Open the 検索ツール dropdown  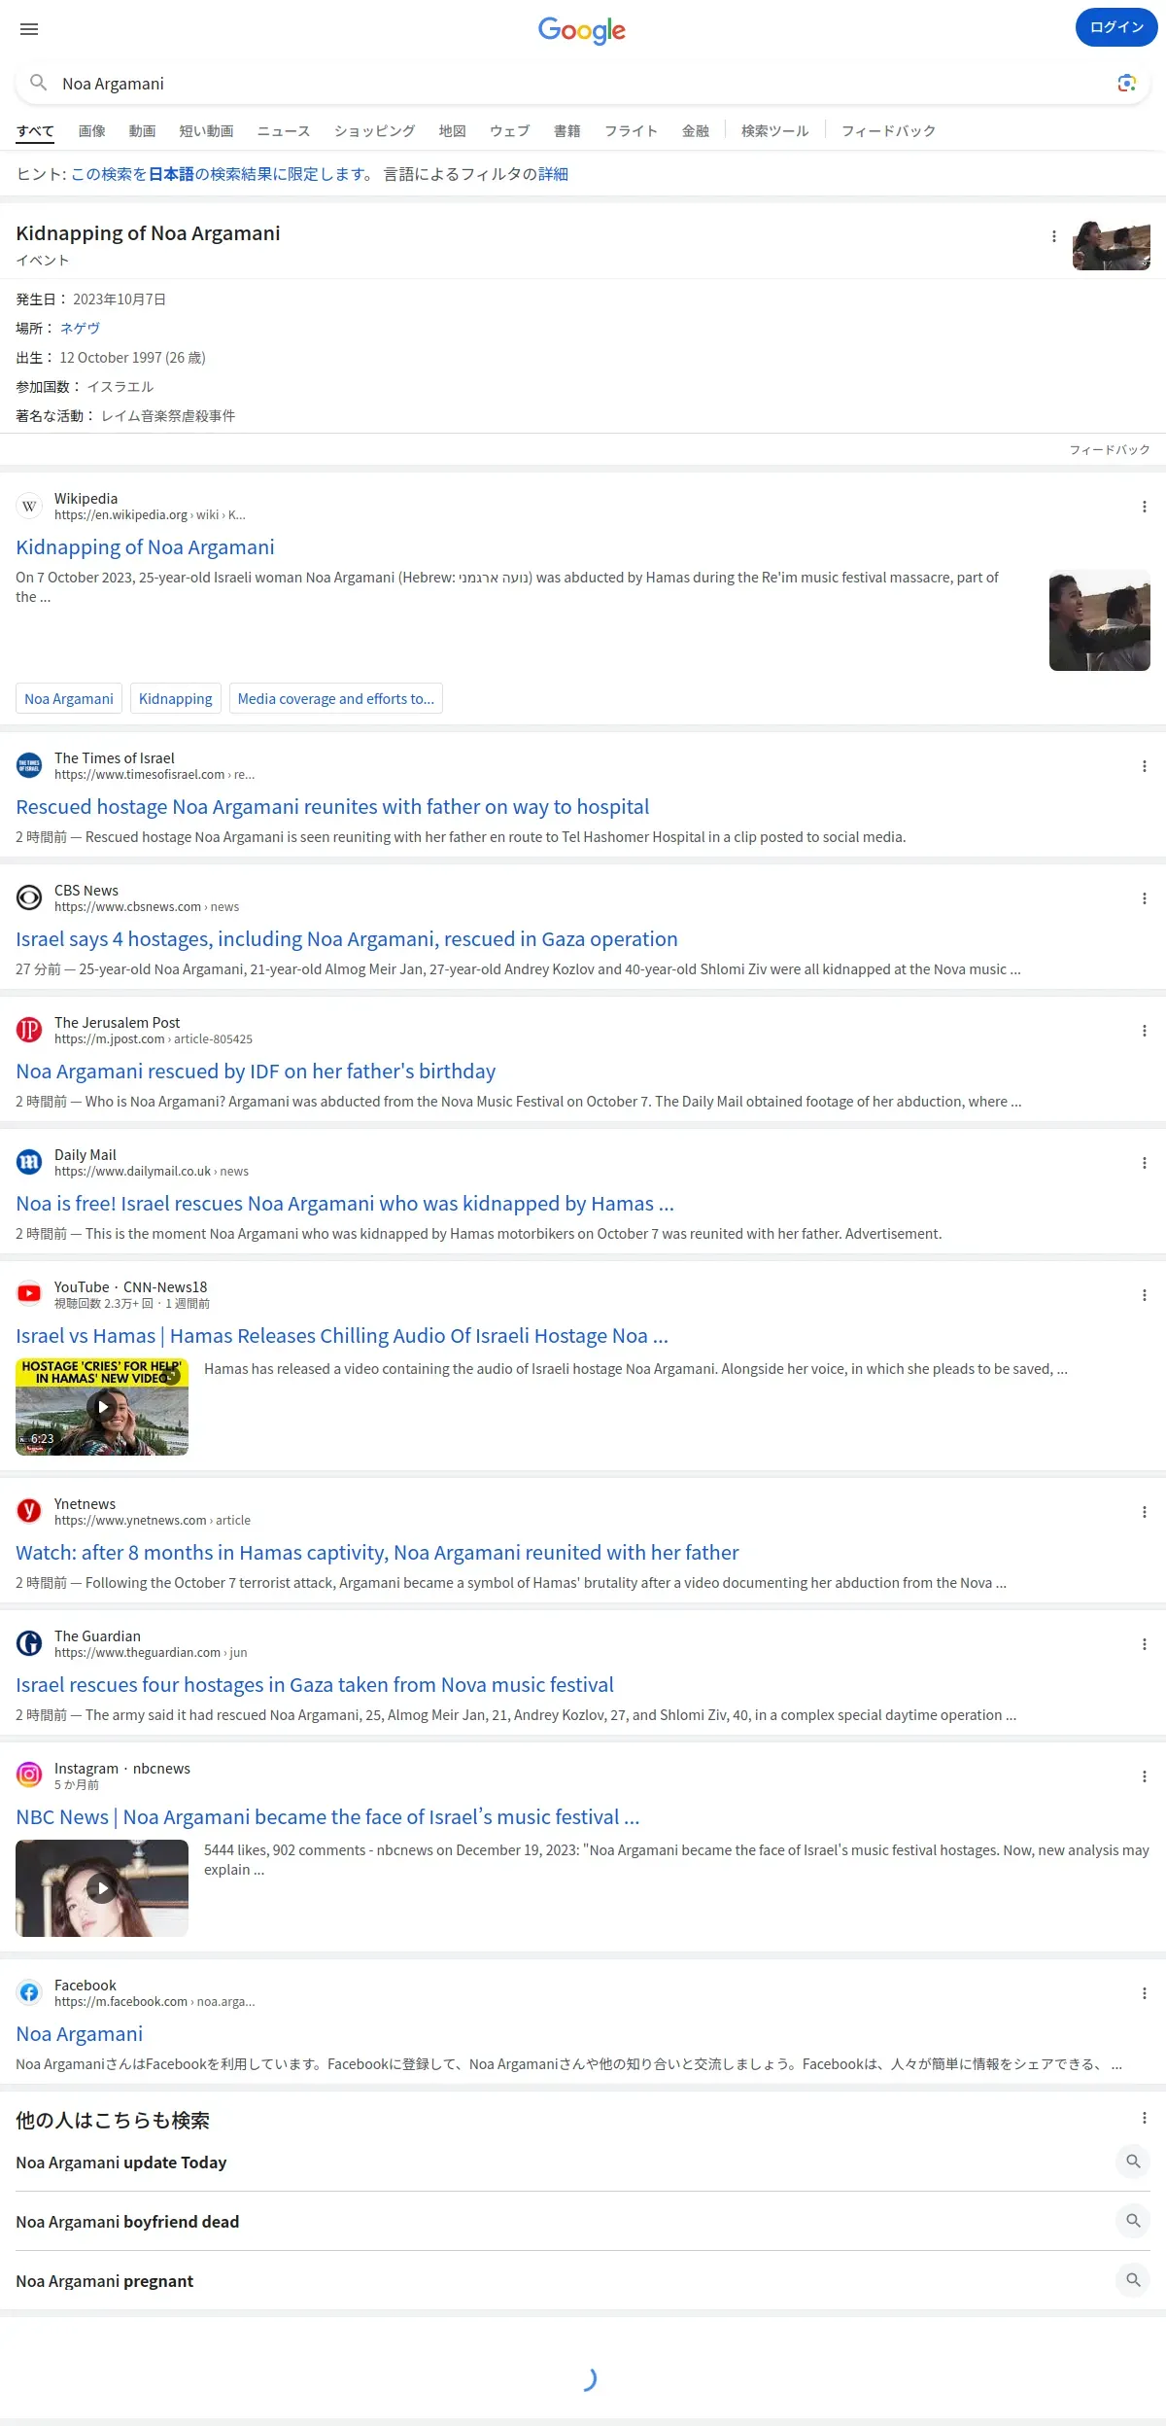click(774, 131)
